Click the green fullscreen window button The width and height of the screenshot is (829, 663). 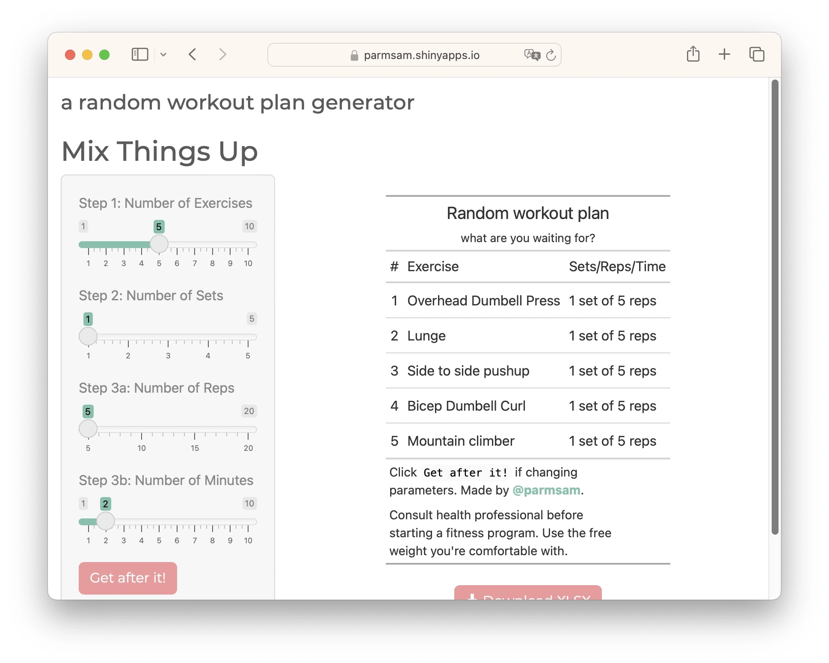coord(104,55)
